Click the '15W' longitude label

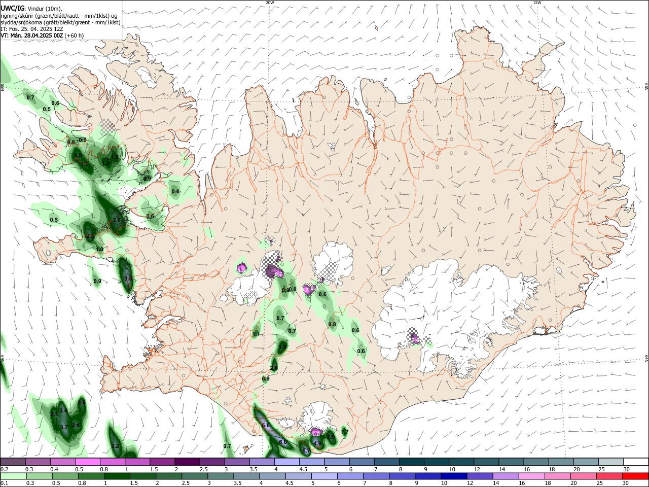[x=537, y=3]
